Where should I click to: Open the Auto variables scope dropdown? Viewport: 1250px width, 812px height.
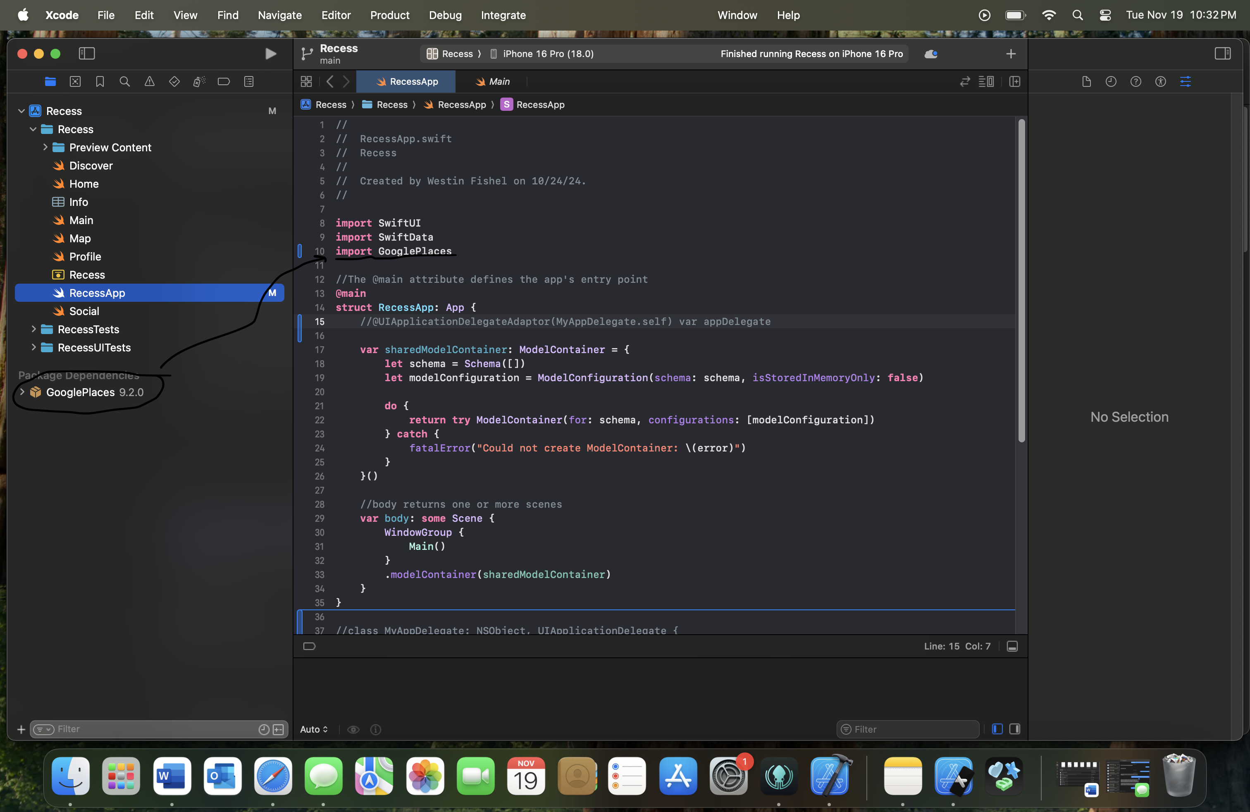[x=314, y=729]
